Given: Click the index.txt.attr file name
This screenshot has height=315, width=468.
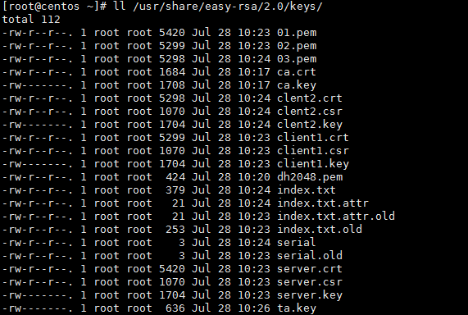Looking at the screenshot, I should (323, 203).
